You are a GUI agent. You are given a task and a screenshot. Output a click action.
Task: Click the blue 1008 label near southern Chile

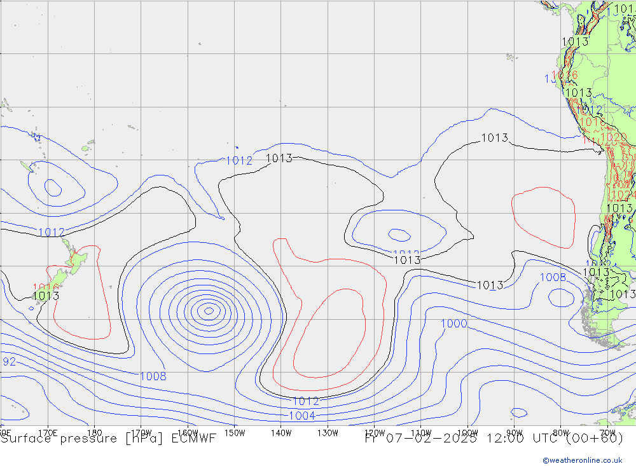pos(553,277)
